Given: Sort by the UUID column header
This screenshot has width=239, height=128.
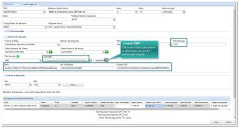Looking at the screenshot, I should pyautogui.click(x=21, y=102).
